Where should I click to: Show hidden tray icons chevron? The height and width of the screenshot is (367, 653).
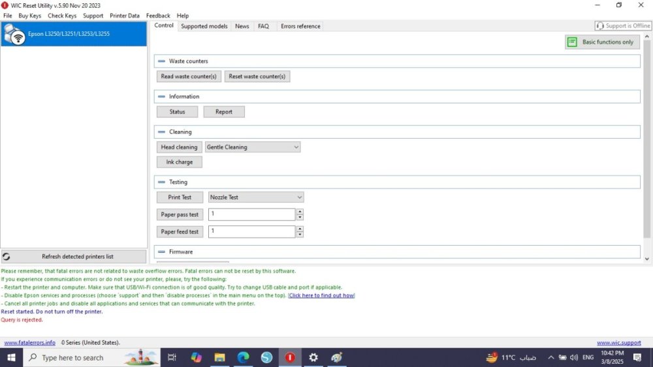(x=550, y=357)
